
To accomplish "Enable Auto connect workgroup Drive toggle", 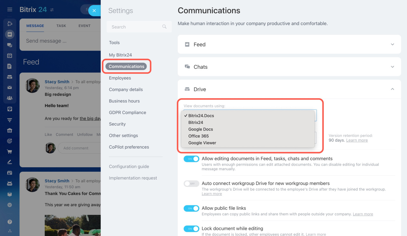I will pos(191,183).
